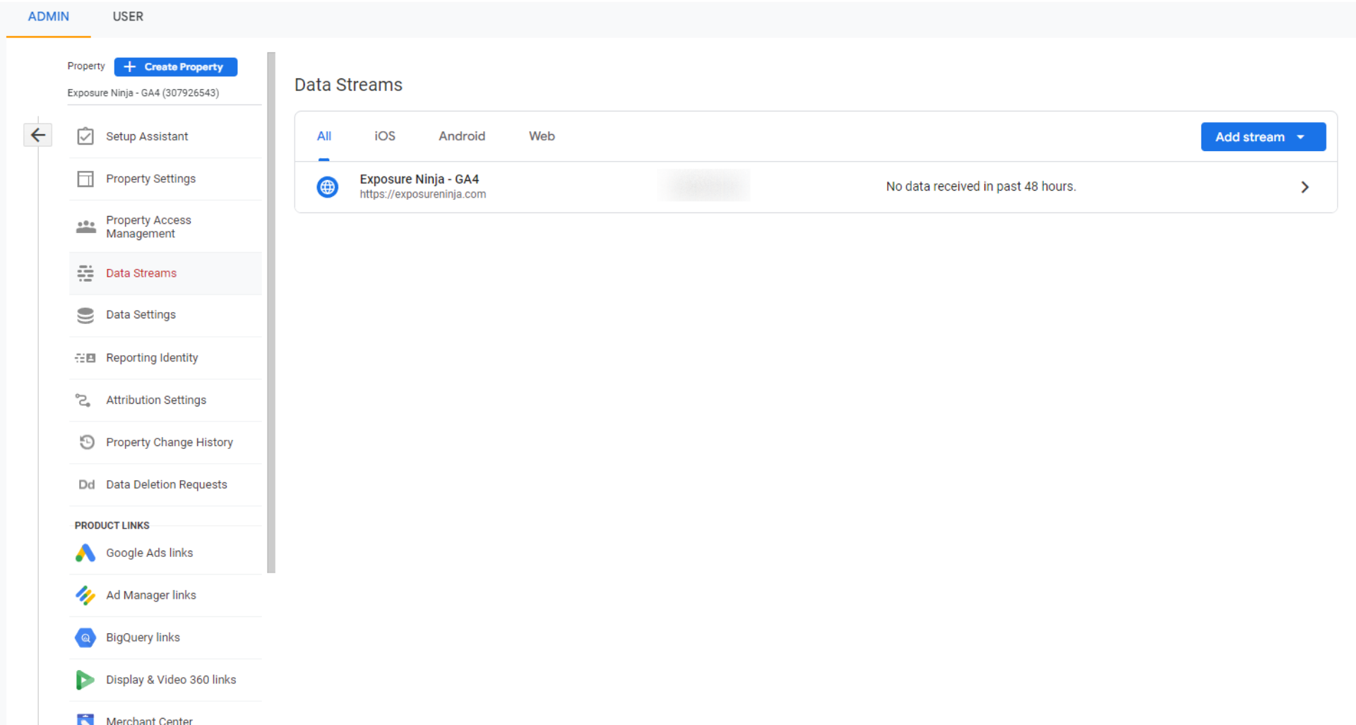Click the web globe icon of stream
The width and height of the screenshot is (1356, 725).
click(x=328, y=187)
